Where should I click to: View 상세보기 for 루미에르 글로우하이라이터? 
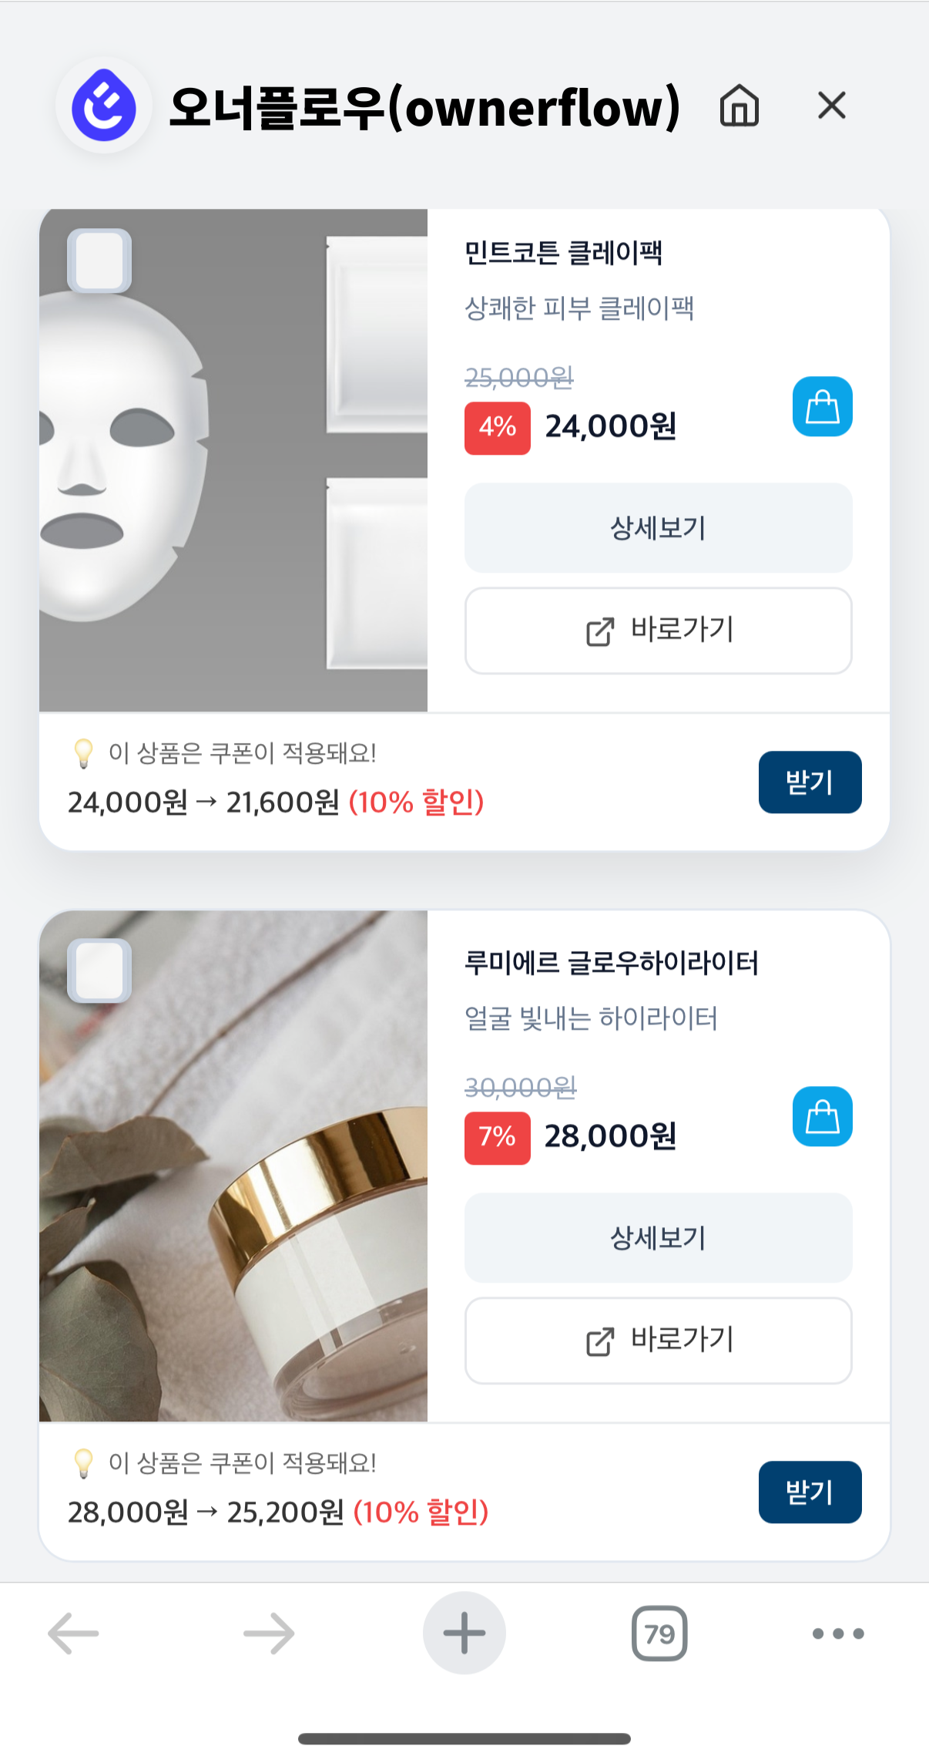click(x=658, y=1238)
